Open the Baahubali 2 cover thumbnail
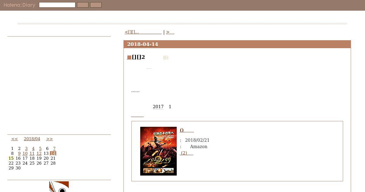365x192 pixels. (158, 151)
